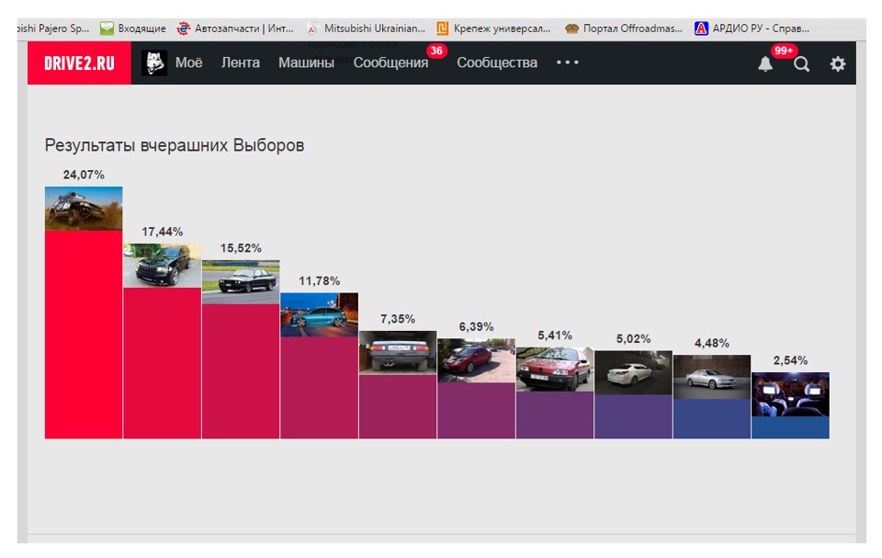Open the Моё menu item
This screenshot has width=882, height=558.
click(x=188, y=63)
